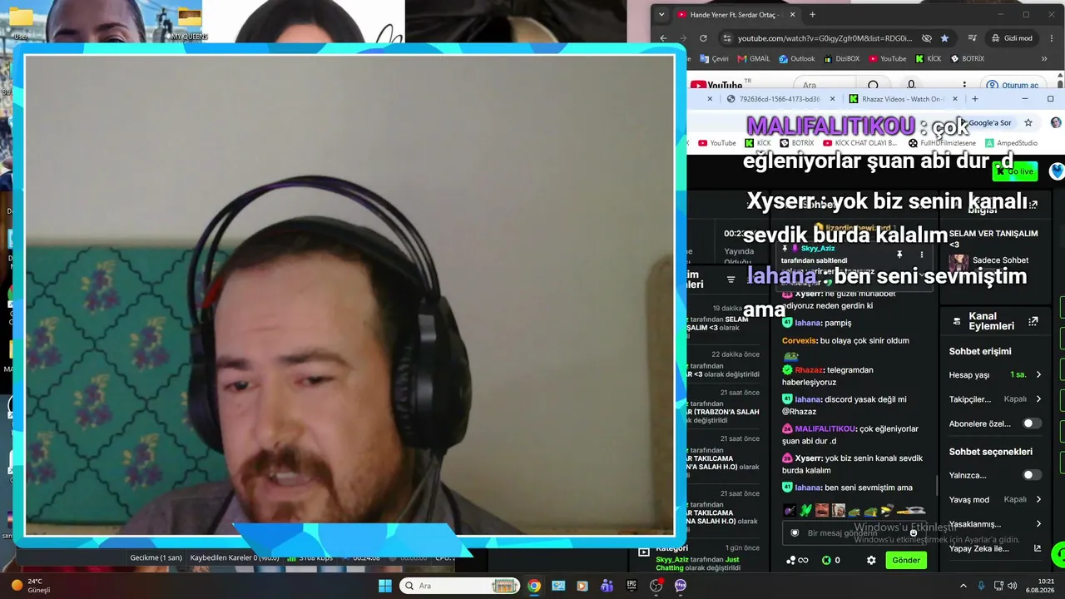Click the Gizli mod incognito indicator
1065x599 pixels.
point(1012,38)
